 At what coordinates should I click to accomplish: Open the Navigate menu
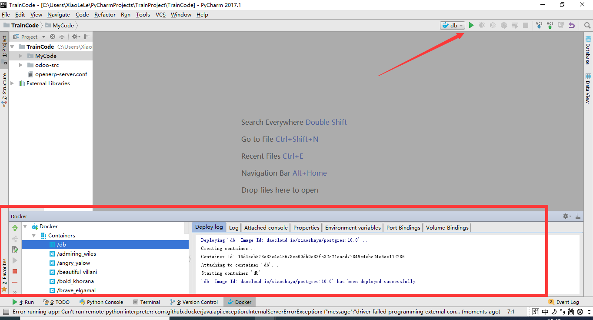(58, 14)
